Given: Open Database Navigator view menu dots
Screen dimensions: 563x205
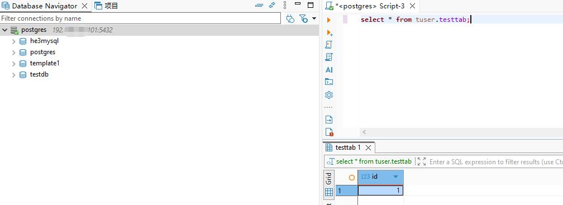Looking at the screenshot, I should [285, 5].
